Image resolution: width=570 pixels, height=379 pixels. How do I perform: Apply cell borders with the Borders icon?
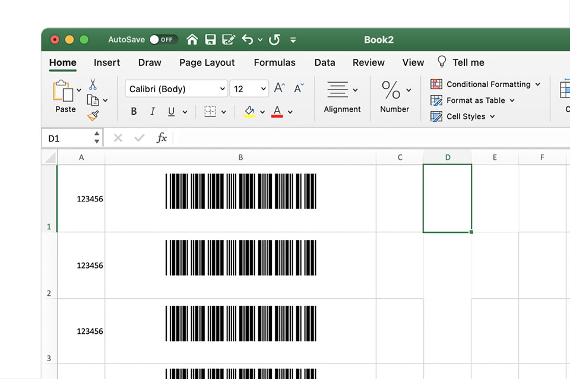tap(210, 111)
